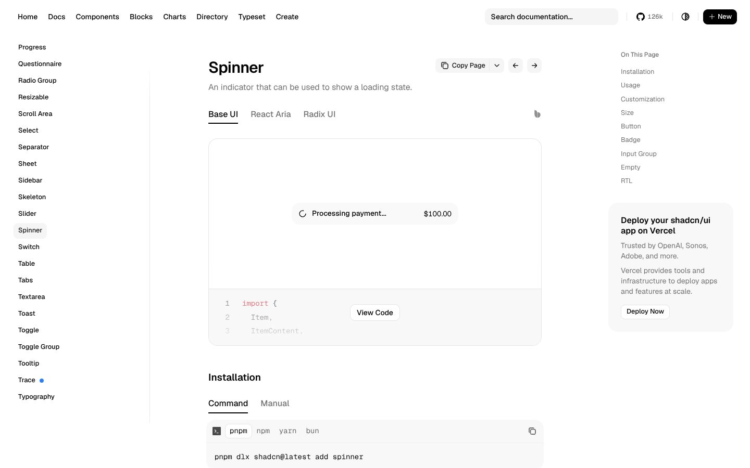
Task: Click the terminal icon in the command bar
Action: [x=217, y=431]
